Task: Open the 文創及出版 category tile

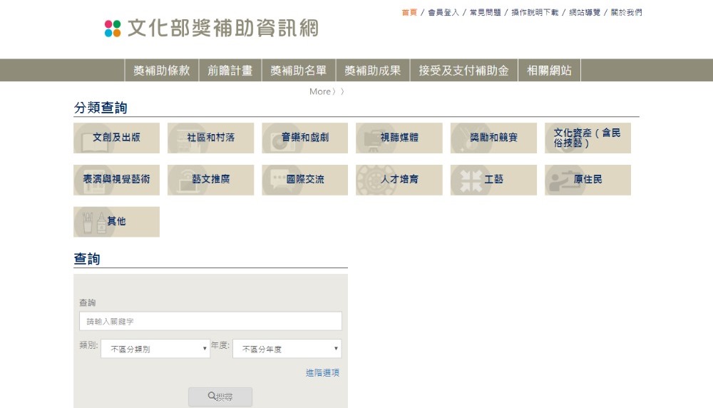Action: pyautogui.click(x=116, y=138)
